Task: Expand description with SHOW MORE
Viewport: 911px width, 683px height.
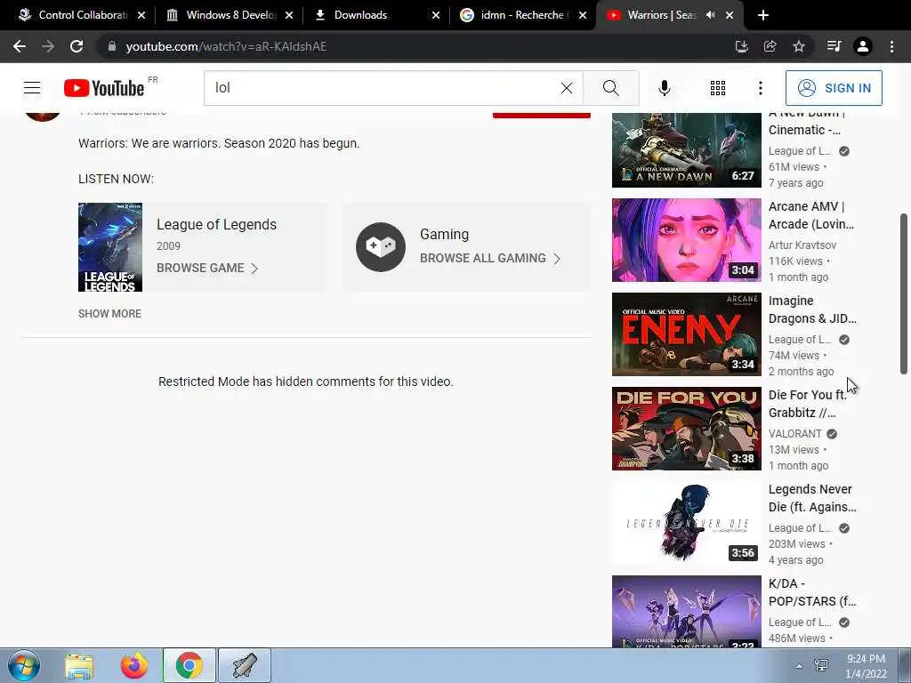Action: point(109,314)
